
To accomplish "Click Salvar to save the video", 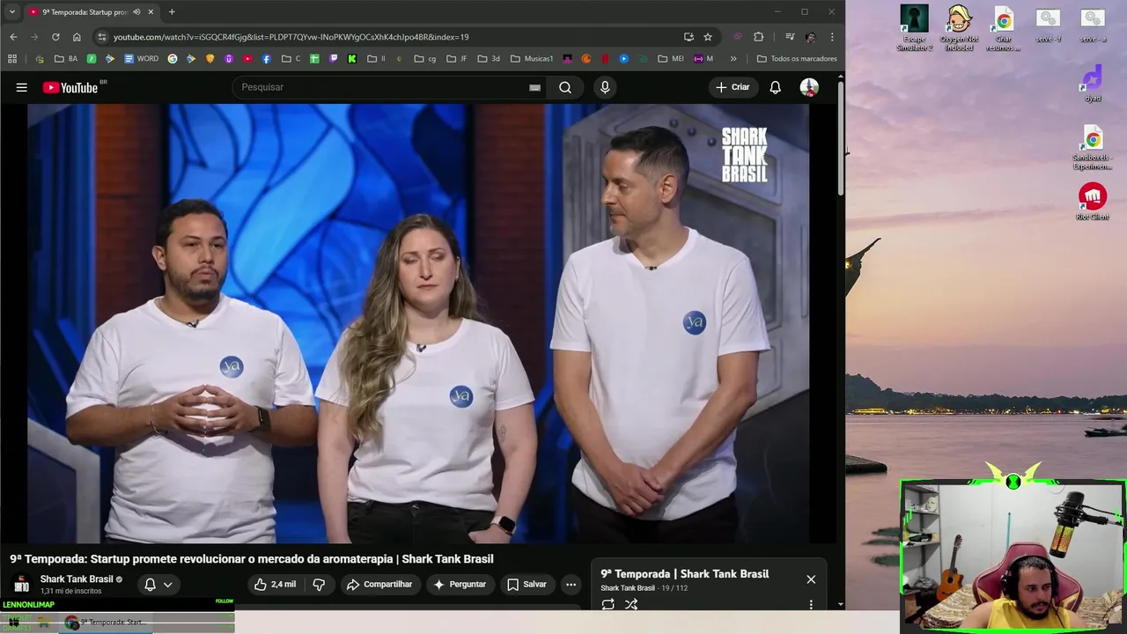I will [x=527, y=584].
